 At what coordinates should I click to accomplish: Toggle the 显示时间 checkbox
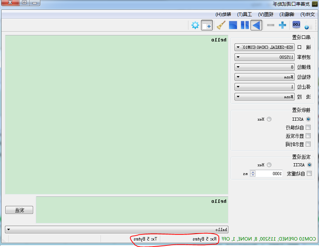[308, 144]
